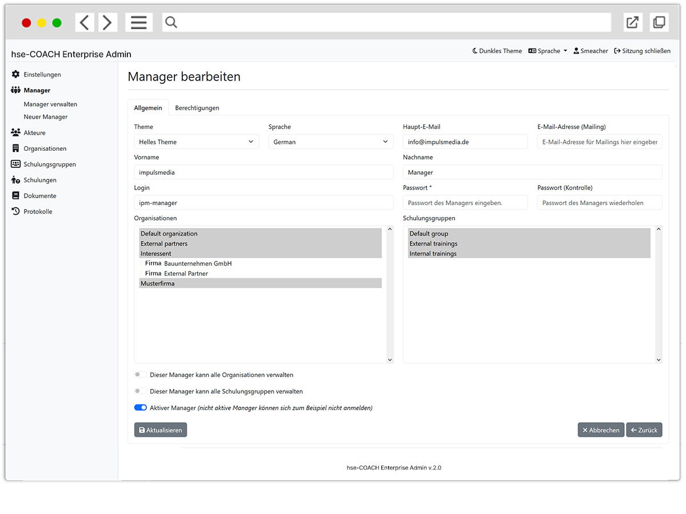Click the Akteure people icon
Viewport: 686px width, 514px height.
point(15,132)
